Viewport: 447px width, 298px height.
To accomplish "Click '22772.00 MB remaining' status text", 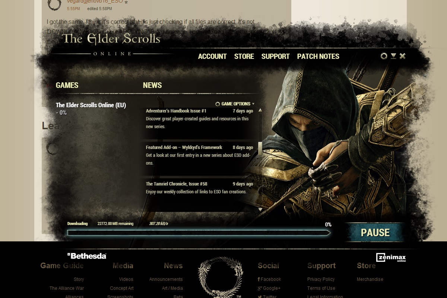I will coord(115,224).
